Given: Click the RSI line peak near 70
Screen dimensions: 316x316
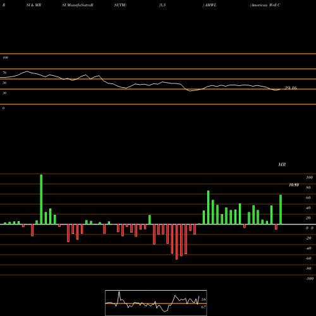Looking at the screenshot, I should [27, 71].
